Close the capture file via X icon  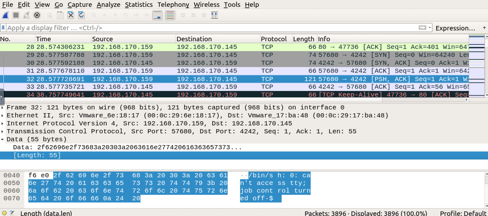pyautogui.click(x=71, y=15)
